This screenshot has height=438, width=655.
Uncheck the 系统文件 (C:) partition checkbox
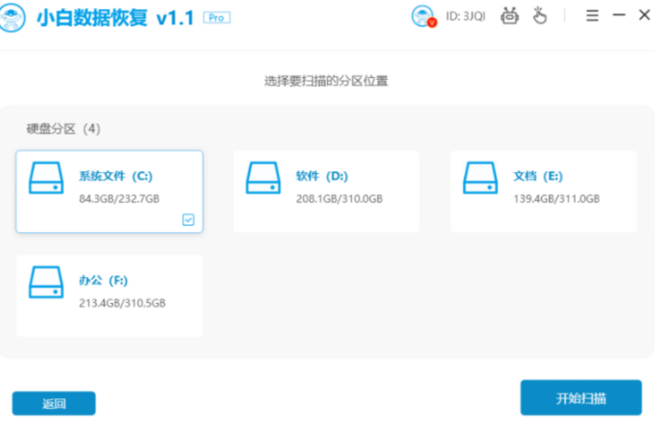188,220
